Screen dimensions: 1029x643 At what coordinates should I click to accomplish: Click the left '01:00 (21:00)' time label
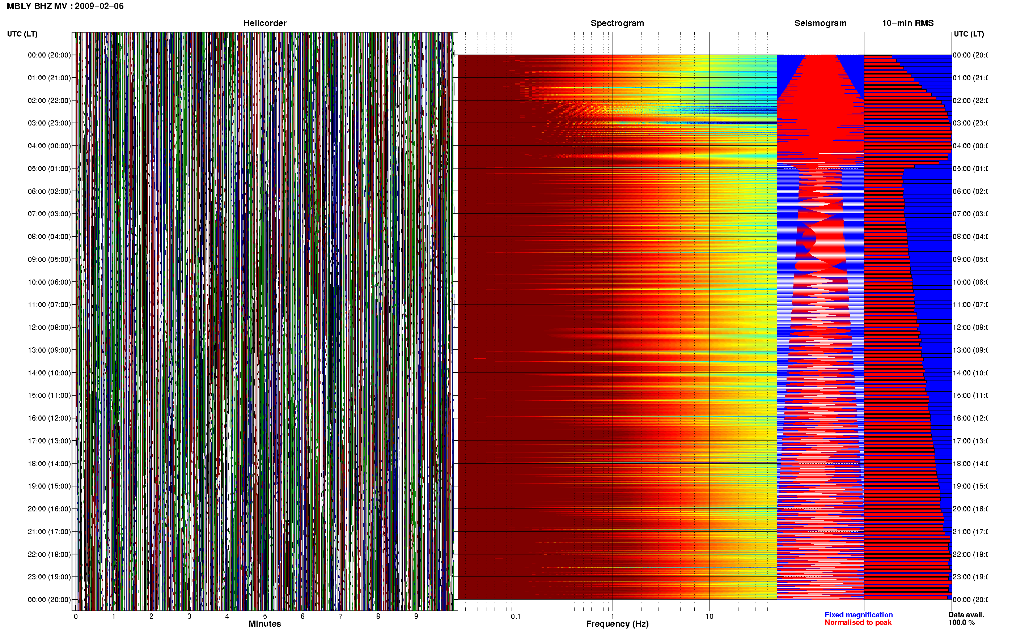[49, 78]
